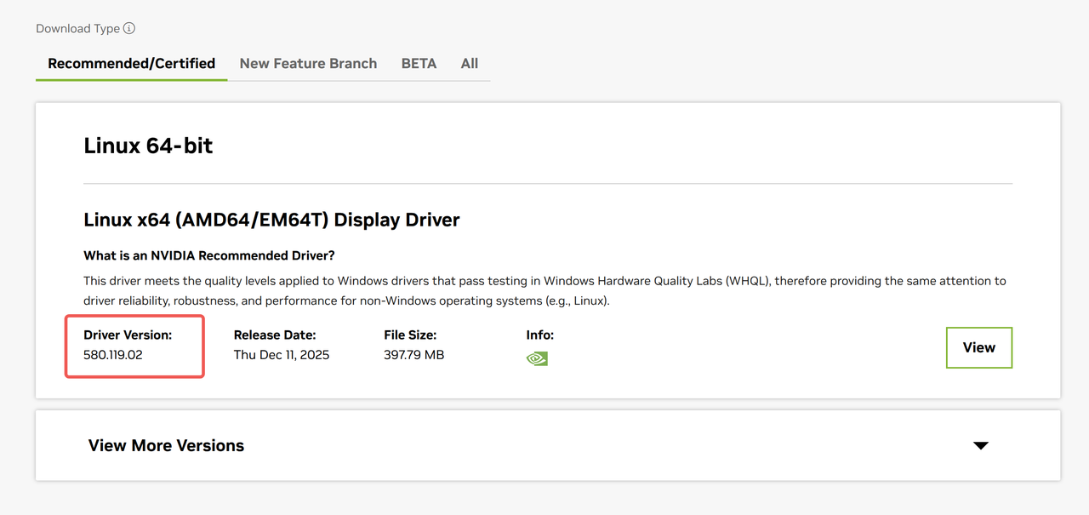Select the All download type tab
This screenshot has width=1089, height=515.
(470, 64)
